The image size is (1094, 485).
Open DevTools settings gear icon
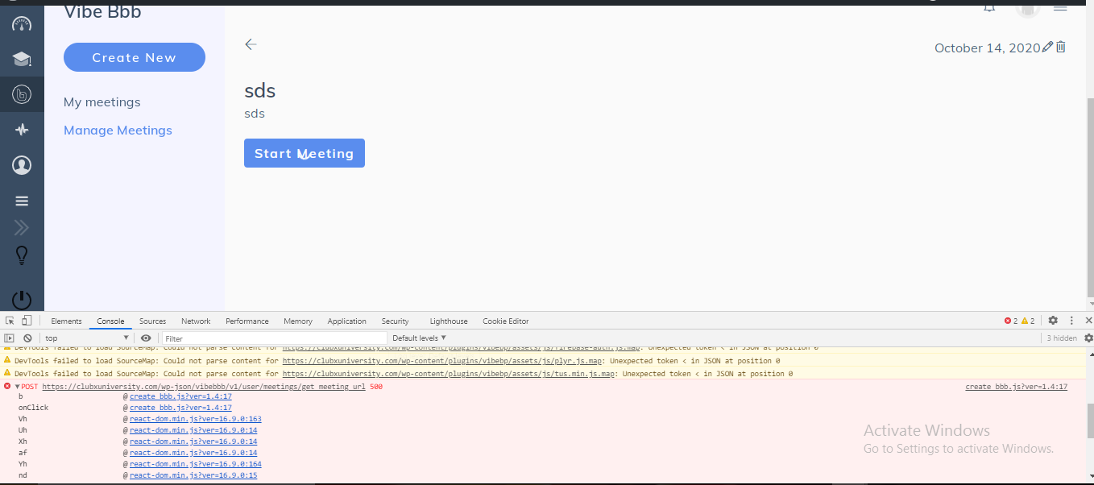[x=1053, y=321]
